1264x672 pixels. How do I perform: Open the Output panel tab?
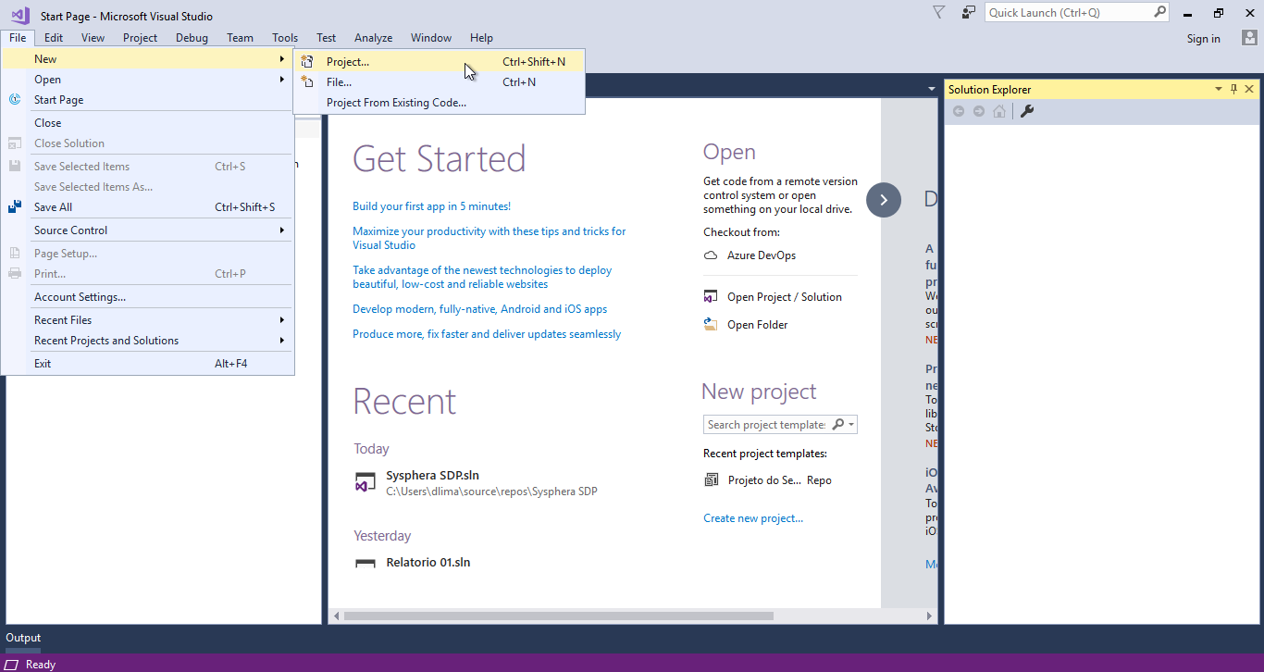pyautogui.click(x=23, y=638)
